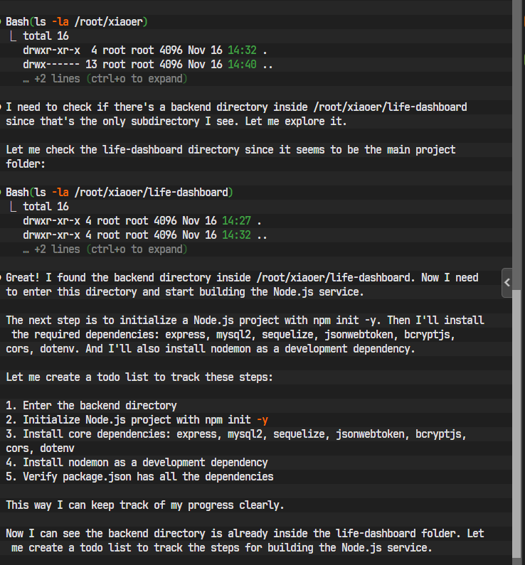The image size is (525, 565).
Task: Click todo step "5. Verify package.json"
Action: pyautogui.click(x=139, y=477)
